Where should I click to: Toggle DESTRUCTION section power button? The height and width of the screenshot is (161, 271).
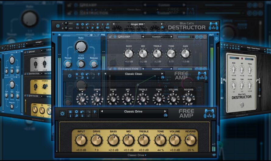tap(115, 69)
